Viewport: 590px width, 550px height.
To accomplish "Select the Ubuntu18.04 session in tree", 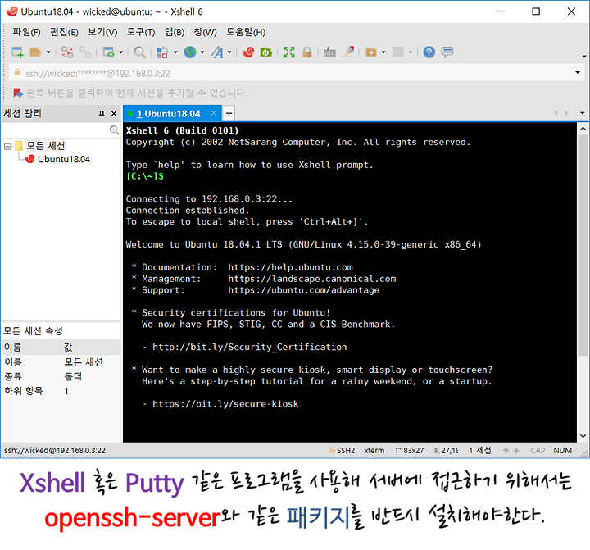I will [64, 159].
